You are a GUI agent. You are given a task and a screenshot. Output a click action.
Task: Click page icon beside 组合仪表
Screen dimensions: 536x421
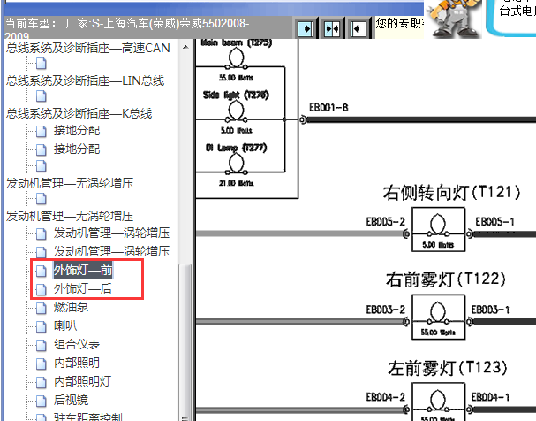tap(42, 345)
